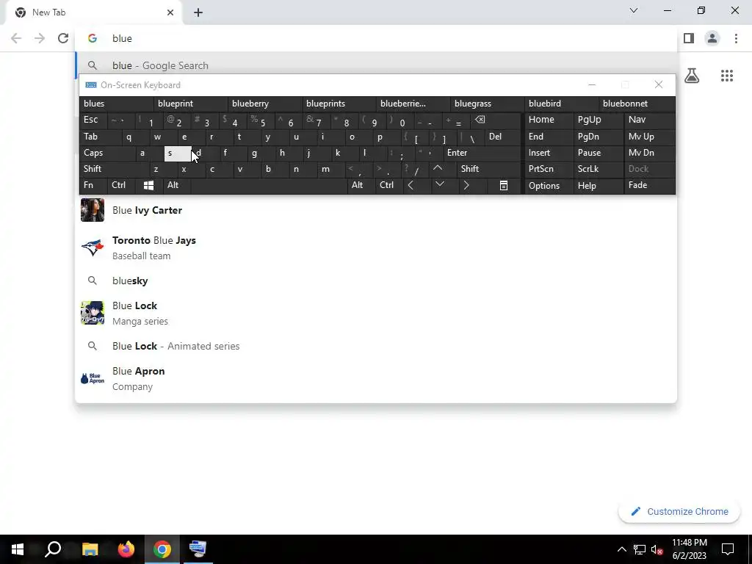Viewport: 752px width, 564px height.
Task: Toggle Caps key on On-Screen Keyboard
Action: coord(107,153)
